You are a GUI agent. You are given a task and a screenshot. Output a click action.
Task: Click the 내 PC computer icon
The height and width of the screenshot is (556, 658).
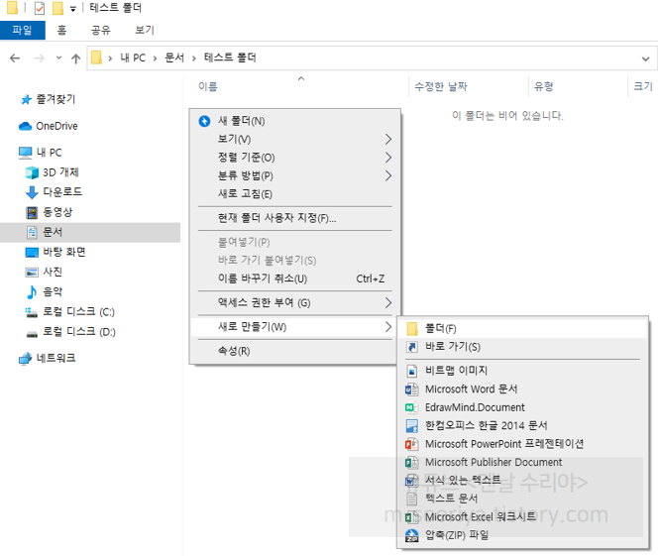(x=25, y=153)
